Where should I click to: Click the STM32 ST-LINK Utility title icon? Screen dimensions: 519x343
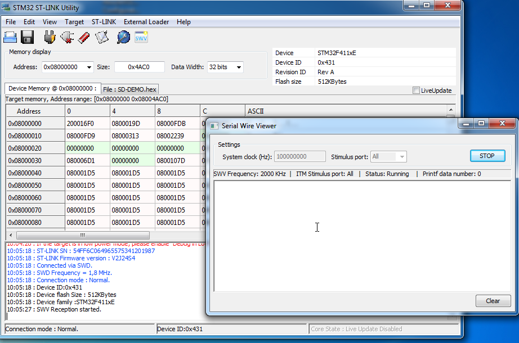point(6,7)
